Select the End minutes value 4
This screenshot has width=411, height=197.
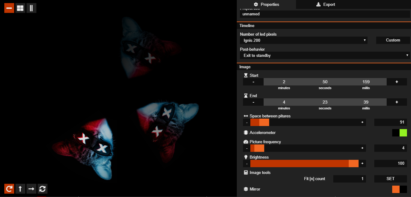(x=284, y=102)
